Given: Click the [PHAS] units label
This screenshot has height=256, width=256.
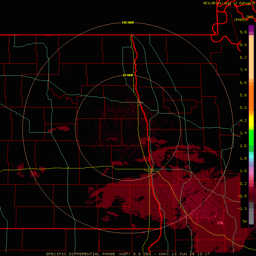Looking at the screenshot, I should coord(240,20).
